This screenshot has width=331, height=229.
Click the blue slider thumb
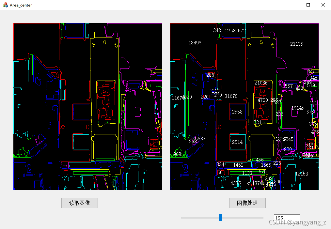[221, 217]
